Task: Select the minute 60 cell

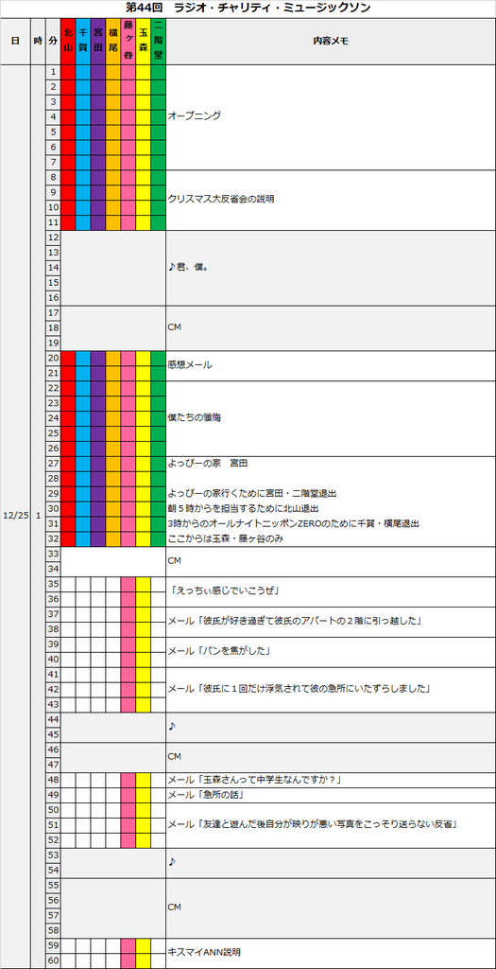Action: (53, 960)
